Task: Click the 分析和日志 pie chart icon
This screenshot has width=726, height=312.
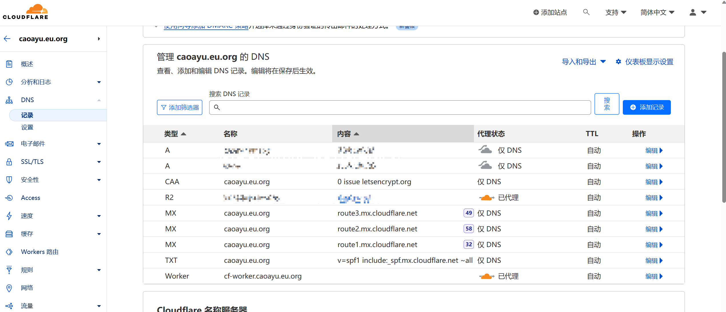Action: pos(9,82)
